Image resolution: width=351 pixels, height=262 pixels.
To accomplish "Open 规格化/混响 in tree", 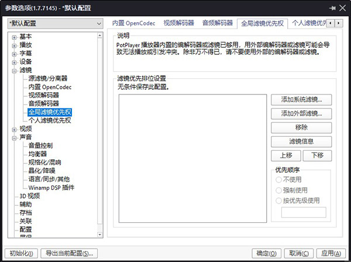I will click(44, 162).
